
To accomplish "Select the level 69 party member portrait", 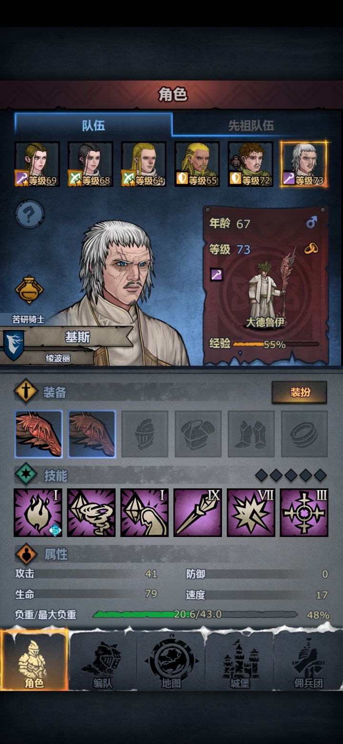I will pyautogui.click(x=37, y=164).
